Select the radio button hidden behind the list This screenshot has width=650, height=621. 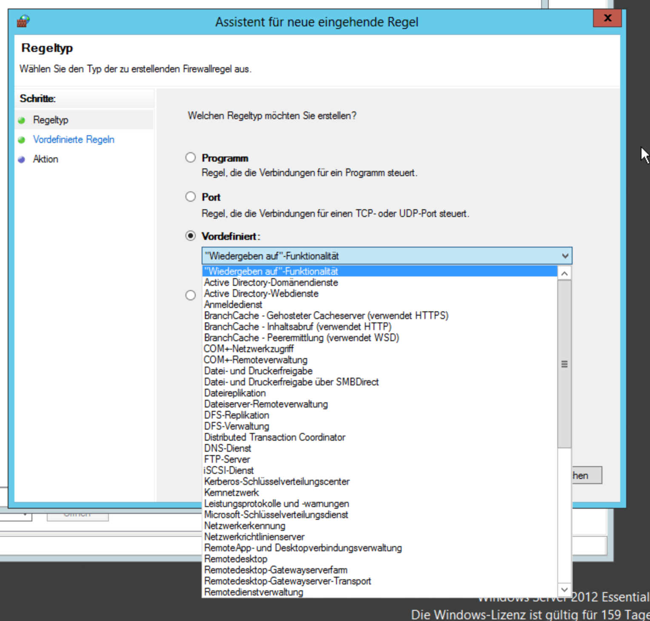[191, 295]
